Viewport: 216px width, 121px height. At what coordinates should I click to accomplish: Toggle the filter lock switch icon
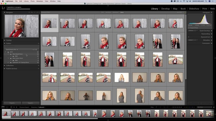214,107
